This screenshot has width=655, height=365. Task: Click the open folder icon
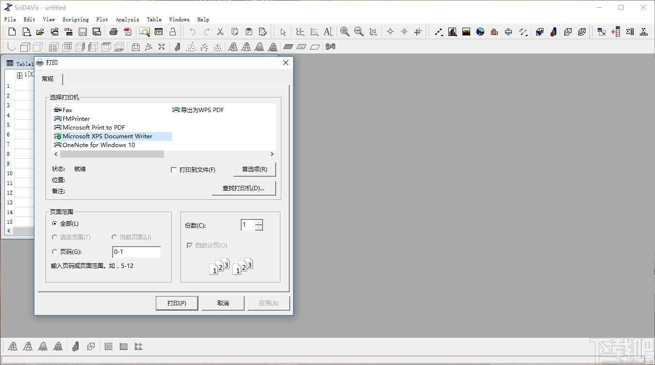(40, 32)
